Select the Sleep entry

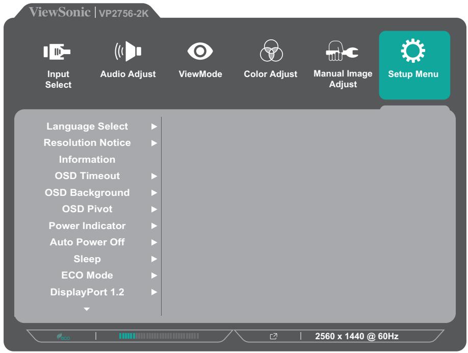(x=87, y=259)
